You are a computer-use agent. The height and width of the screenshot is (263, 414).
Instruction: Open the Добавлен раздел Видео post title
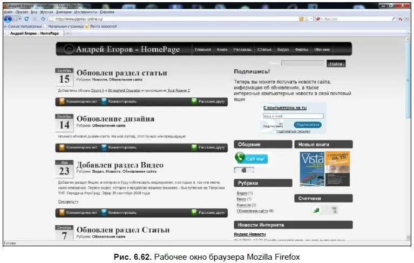[x=120, y=165]
